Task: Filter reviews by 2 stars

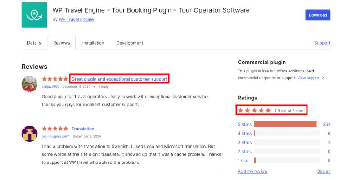Action: (x=245, y=152)
